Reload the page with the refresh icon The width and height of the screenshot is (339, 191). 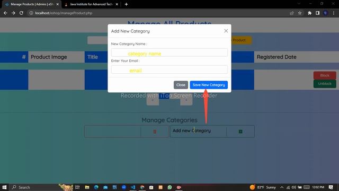(21, 13)
